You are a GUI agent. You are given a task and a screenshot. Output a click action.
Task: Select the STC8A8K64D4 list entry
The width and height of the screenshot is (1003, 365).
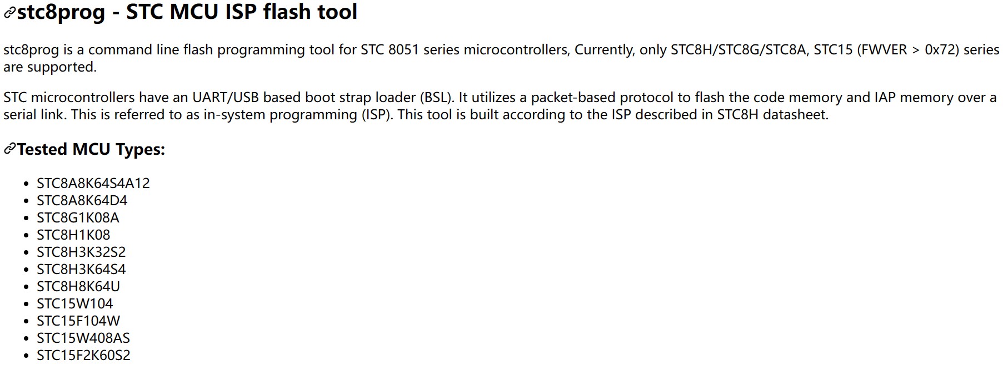82,200
